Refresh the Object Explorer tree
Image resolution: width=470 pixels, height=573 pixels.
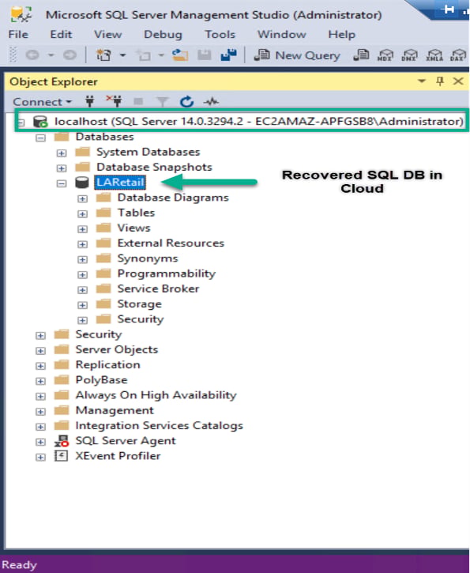186,102
